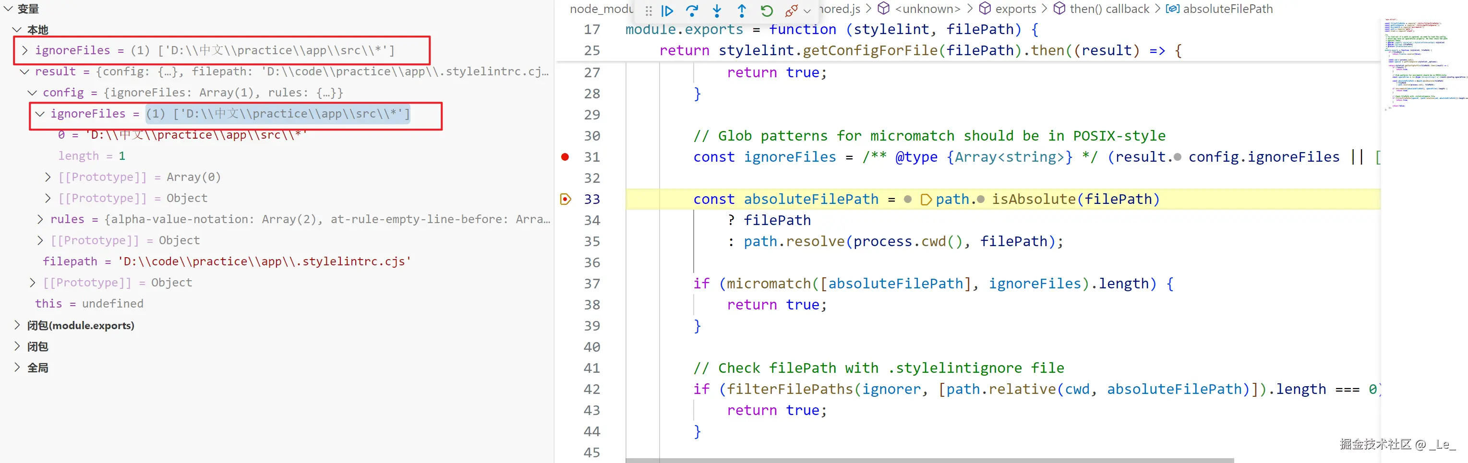Click the '.stylelintignore file' comment line

coord(878,368)
